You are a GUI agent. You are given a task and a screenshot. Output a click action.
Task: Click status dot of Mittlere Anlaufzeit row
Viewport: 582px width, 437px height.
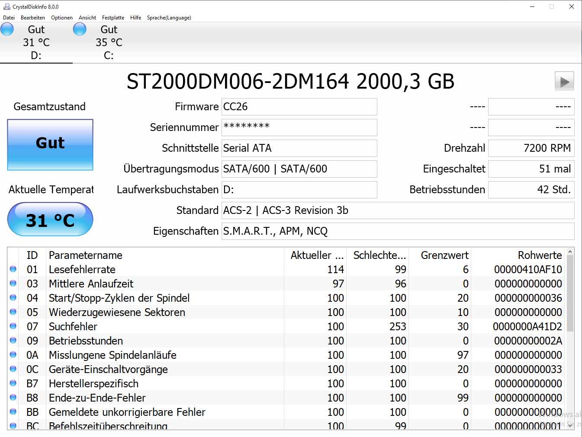tap(13, 283)
